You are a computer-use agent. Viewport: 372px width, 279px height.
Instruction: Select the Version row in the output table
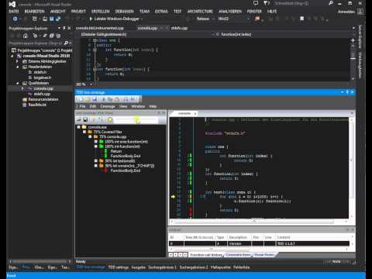pyautogui.click(x=259, y=243)
